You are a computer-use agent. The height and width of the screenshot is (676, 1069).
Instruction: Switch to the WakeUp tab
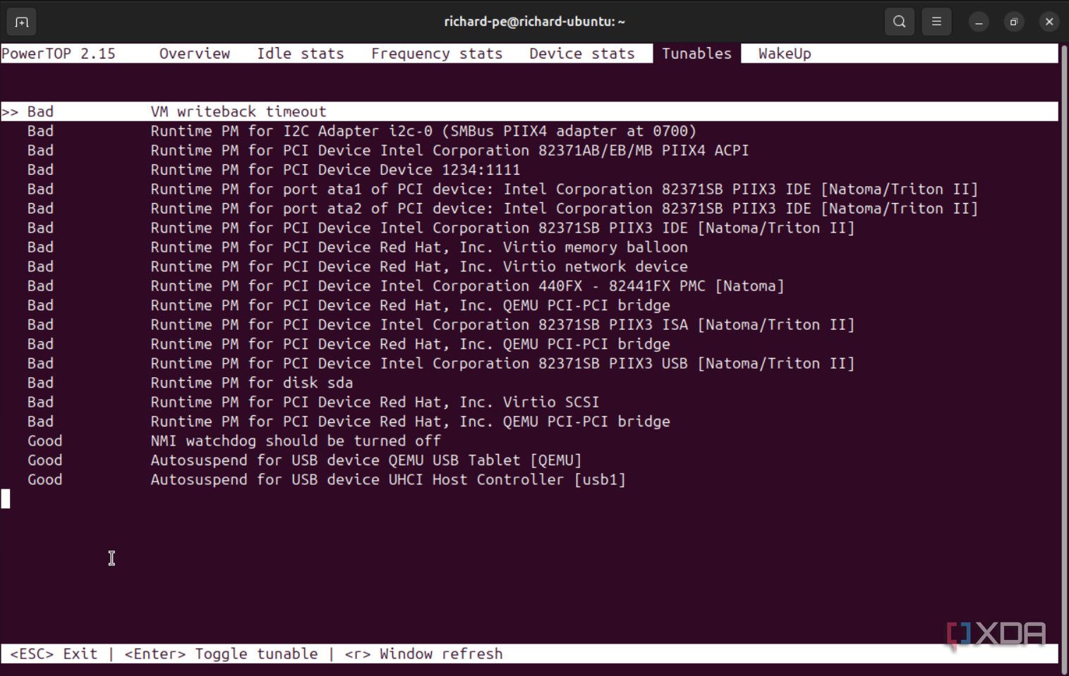coord(785,54)
